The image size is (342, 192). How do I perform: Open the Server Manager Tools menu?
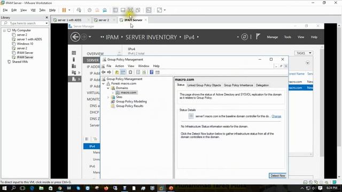tap(287, 37)
